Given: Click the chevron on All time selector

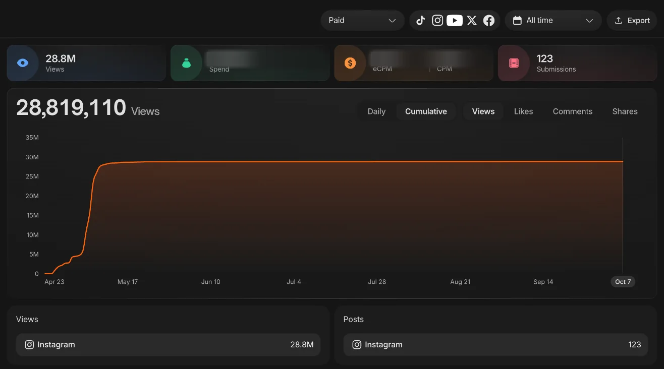Looking at the screenshot, I should [589, 21].
